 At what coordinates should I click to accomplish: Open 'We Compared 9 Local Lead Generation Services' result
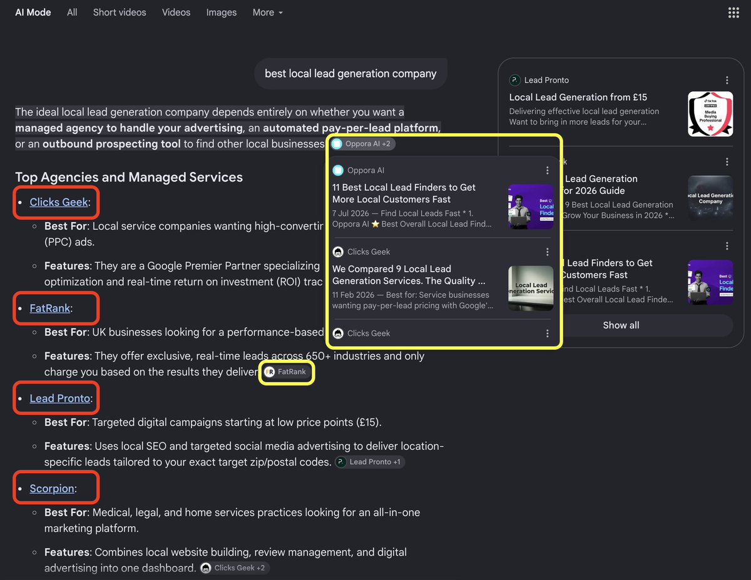click(409, 275)
